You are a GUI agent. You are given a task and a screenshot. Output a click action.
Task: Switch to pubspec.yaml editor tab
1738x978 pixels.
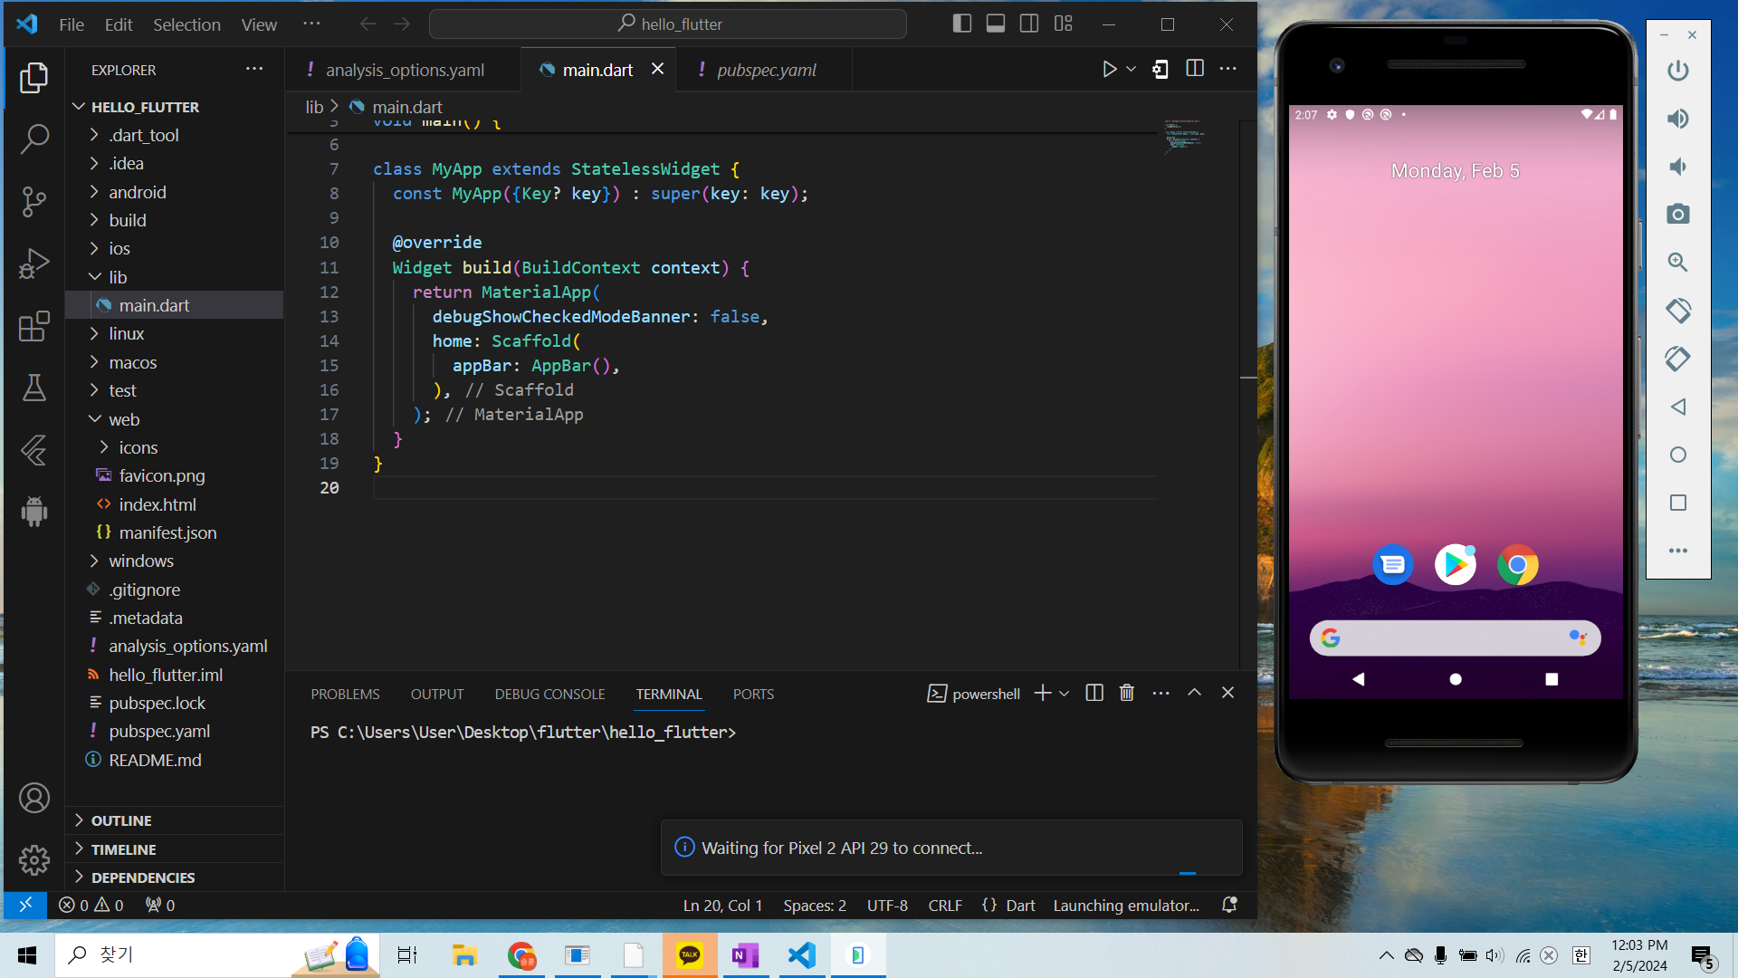point(766,70)
